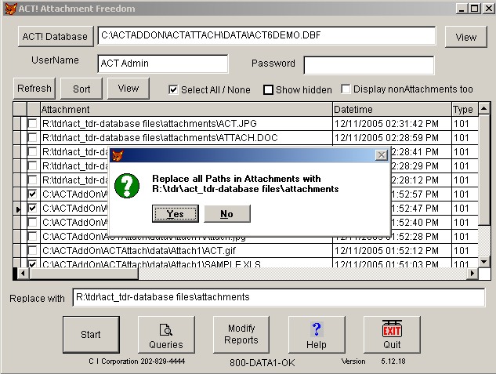This screenshot has width=496, height=374.
Task: Click the Datetime column header
Action: point(392,109)
